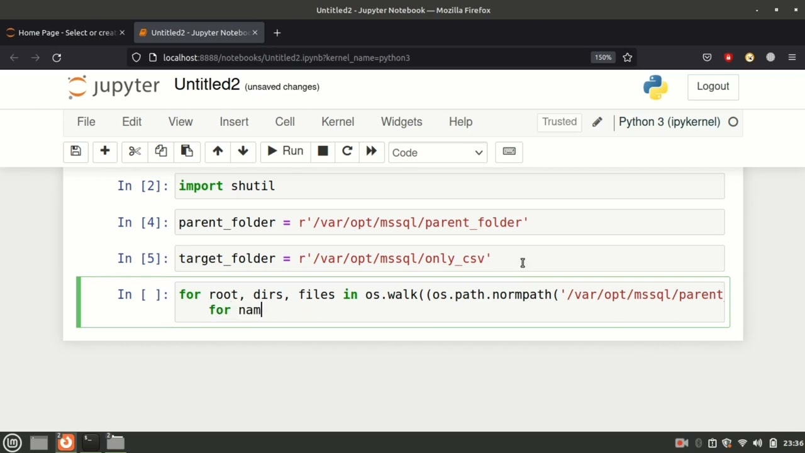The width and height of the screenshot is (805, 453).
Task: Open the command palette keyboard icon
Action: [509, 152]
